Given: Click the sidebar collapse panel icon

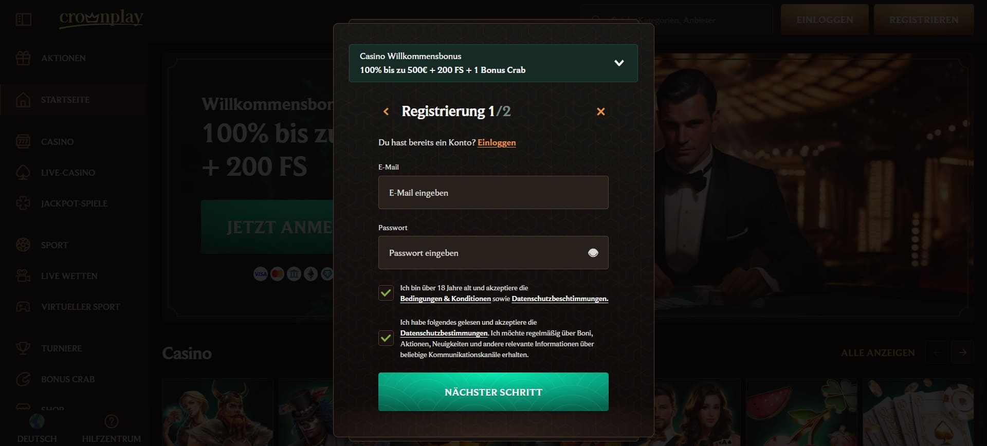Looking at the screenshot, I should click(x=24, y=20).
